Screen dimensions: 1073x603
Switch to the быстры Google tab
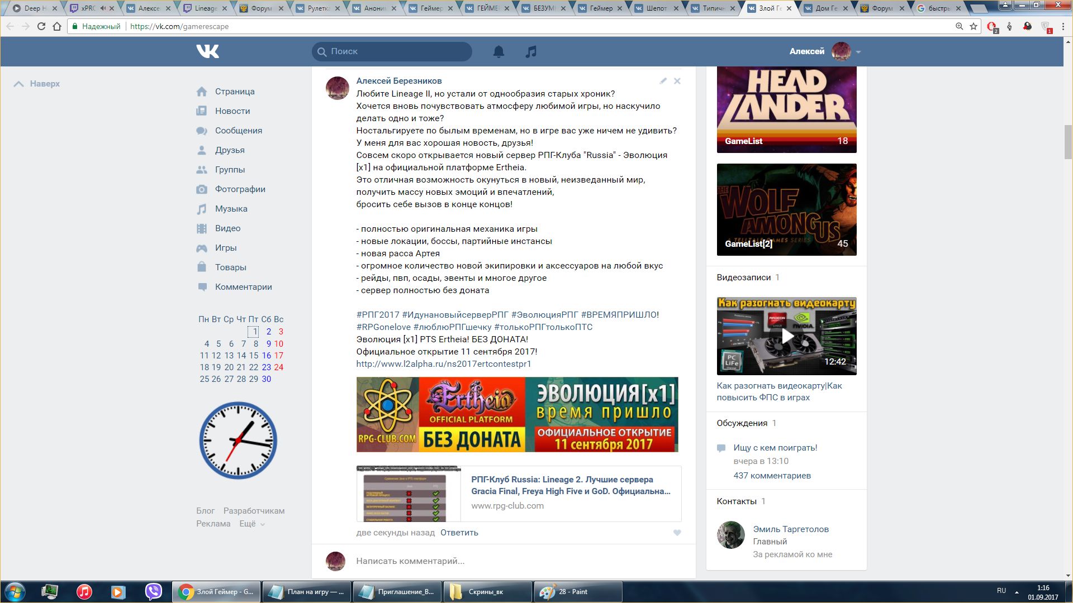click(939, 8)
